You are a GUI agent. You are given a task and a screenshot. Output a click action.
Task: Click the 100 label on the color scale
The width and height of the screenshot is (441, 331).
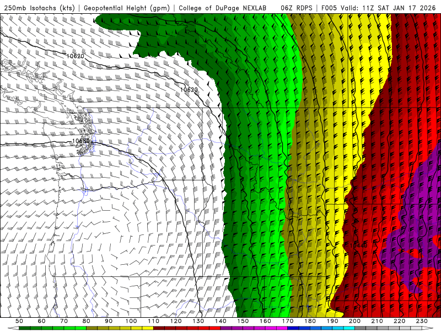[x=131, y=321]
